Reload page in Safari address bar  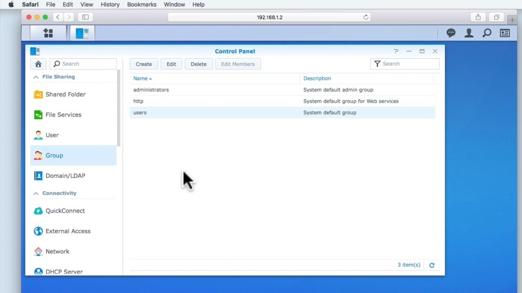tap(366, 17)
